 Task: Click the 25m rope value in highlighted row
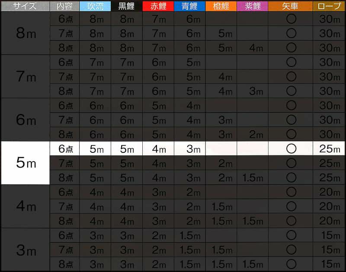pyautogui.click(x=329, y=149)
